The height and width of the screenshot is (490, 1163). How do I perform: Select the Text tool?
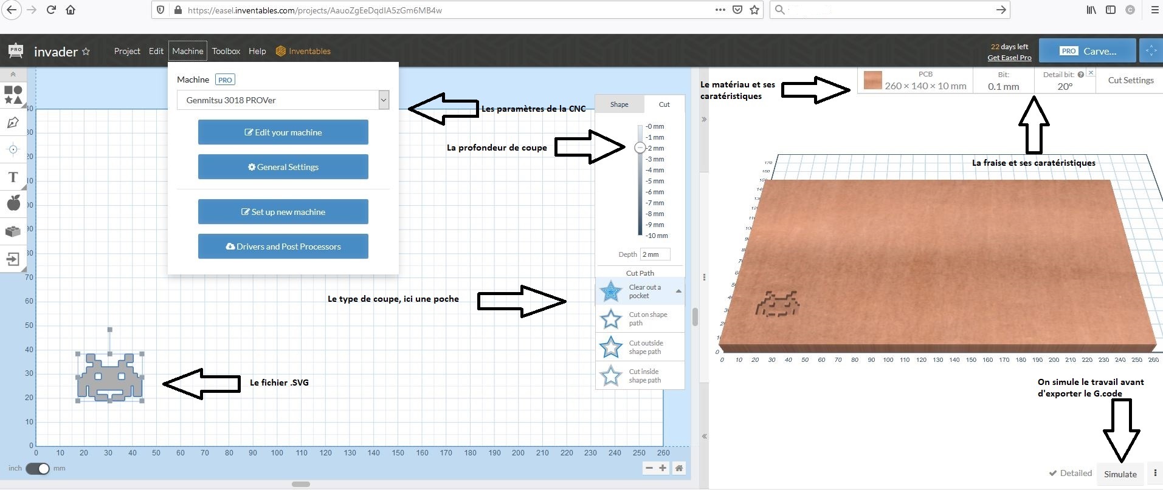(x=13, y=177)
